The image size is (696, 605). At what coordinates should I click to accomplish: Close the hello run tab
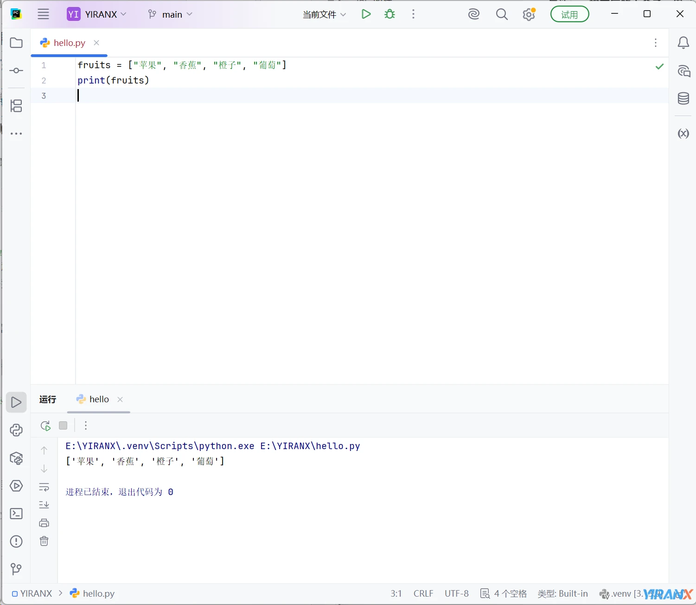pyautogui.click(x=120, y=399)
